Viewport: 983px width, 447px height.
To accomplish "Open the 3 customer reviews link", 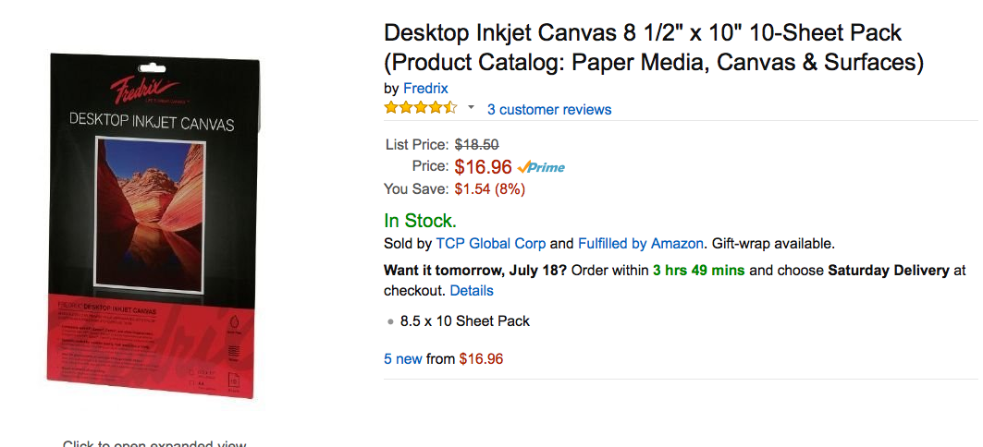I will pos(549,109).
